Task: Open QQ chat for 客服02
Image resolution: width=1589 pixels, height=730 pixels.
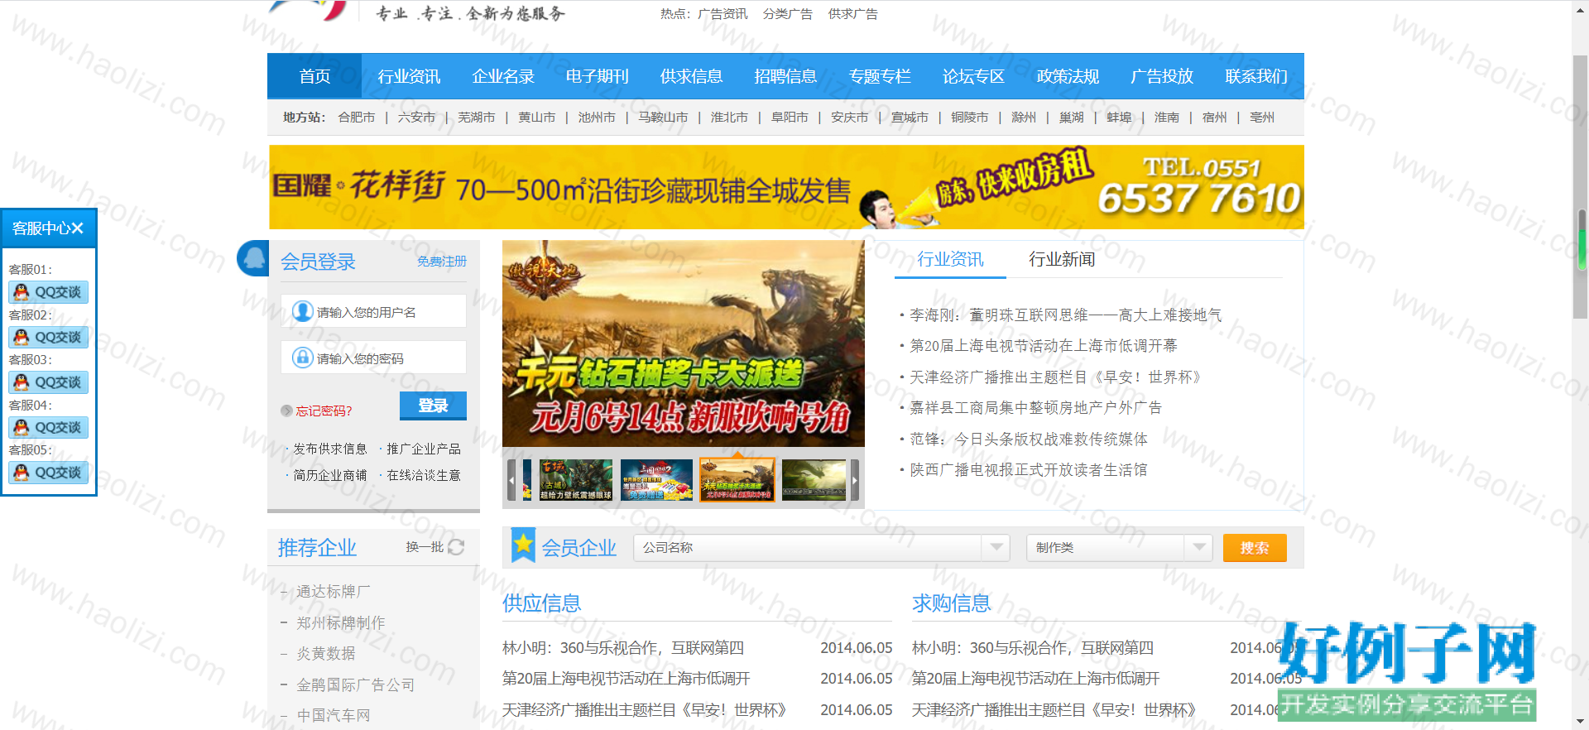Action: pyautogui.click(x=49, y=337)
